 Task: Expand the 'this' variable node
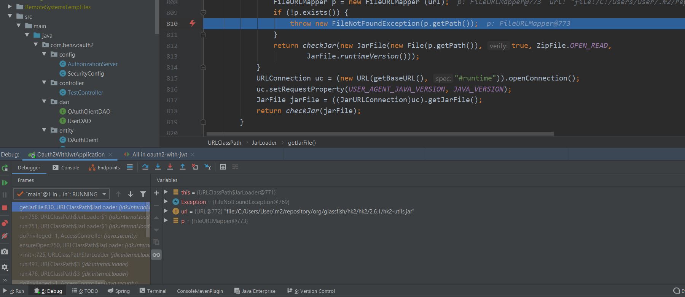point(166,192)
